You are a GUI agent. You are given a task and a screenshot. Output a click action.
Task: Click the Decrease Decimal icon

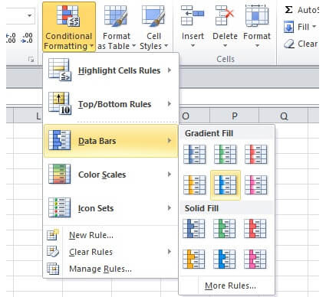tap(27, 38)
